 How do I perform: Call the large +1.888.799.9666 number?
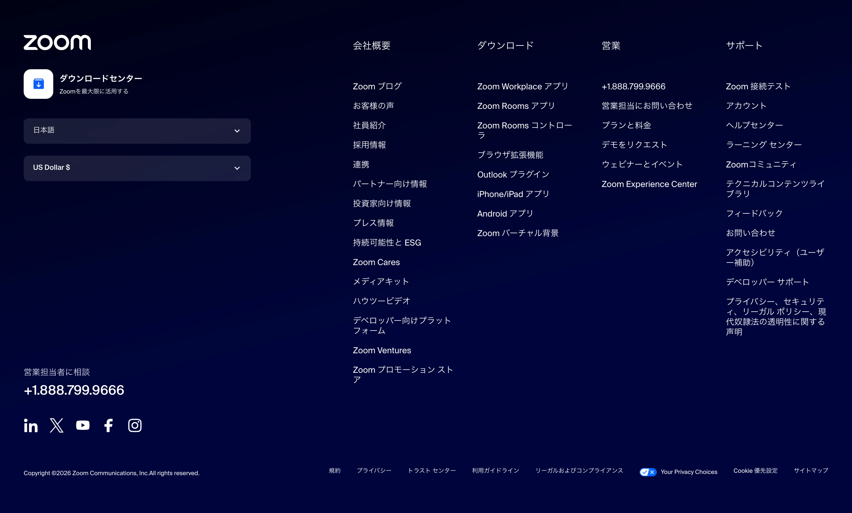74,390
